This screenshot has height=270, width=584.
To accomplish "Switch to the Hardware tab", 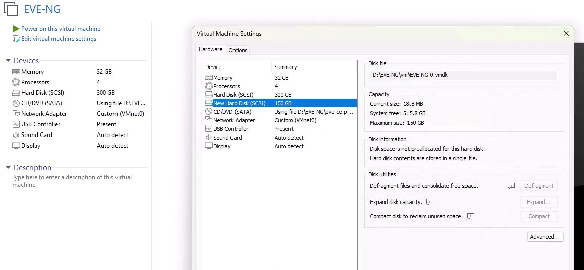I will [210, 49].
